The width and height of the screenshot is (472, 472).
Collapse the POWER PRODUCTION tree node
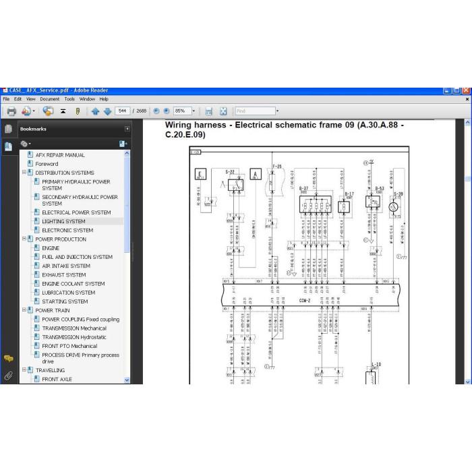[24, 239]
